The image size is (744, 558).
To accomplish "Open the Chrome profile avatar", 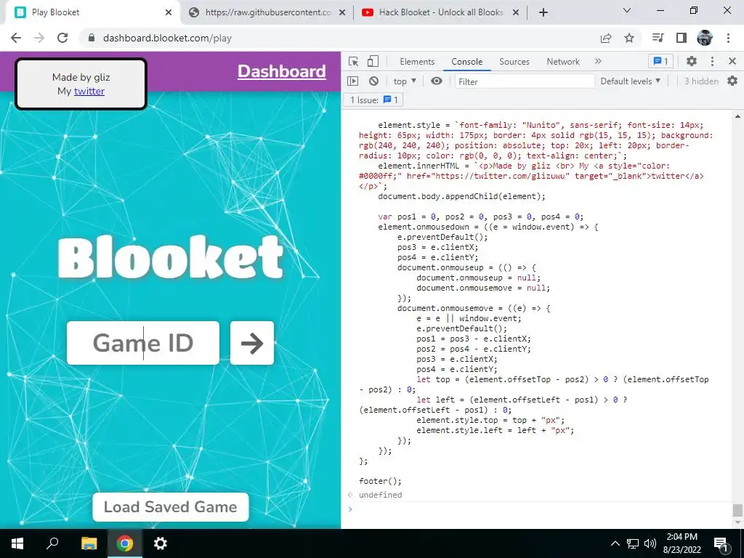I will [x=705, y=38].
